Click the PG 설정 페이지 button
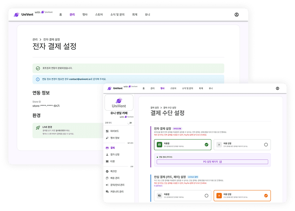 212,161
